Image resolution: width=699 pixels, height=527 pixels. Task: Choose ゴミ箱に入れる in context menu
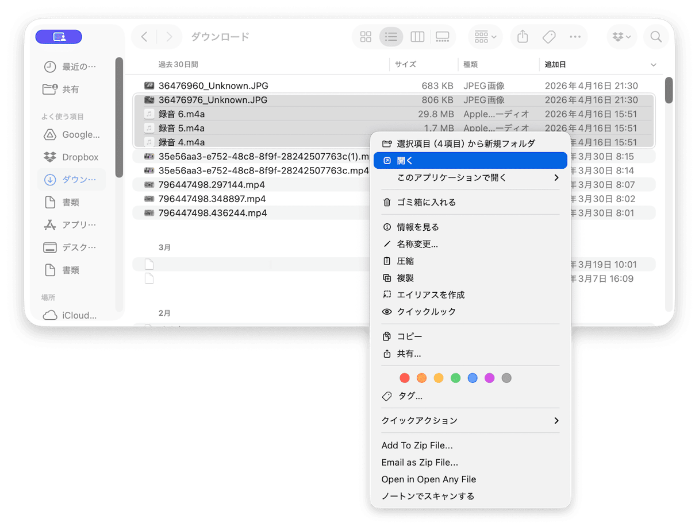click(470, 202)
